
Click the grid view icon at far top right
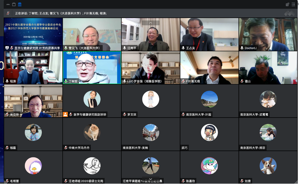[x=293, y=4]
